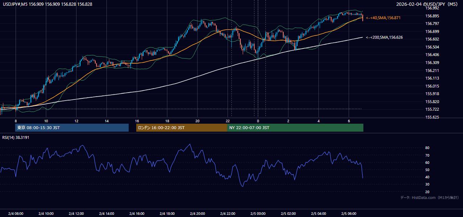The image size is (463, 217).
Task: Click hour label 16 under price chart
Action: [x=137, y=121]
